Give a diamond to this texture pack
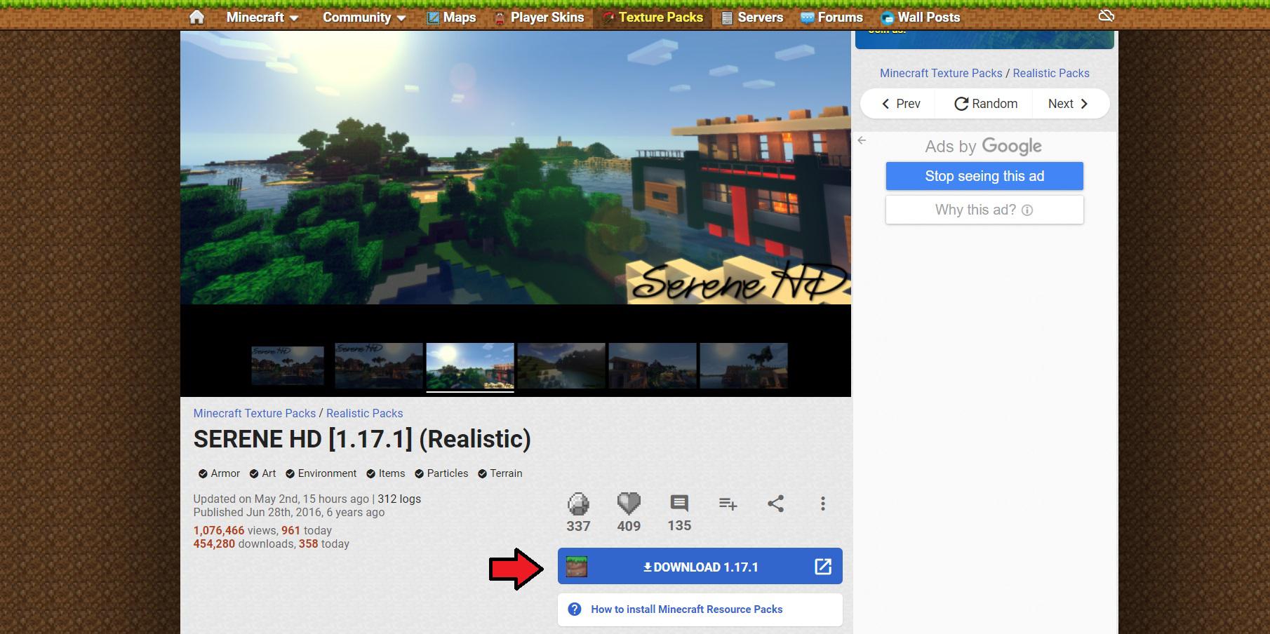 point(578,504)
